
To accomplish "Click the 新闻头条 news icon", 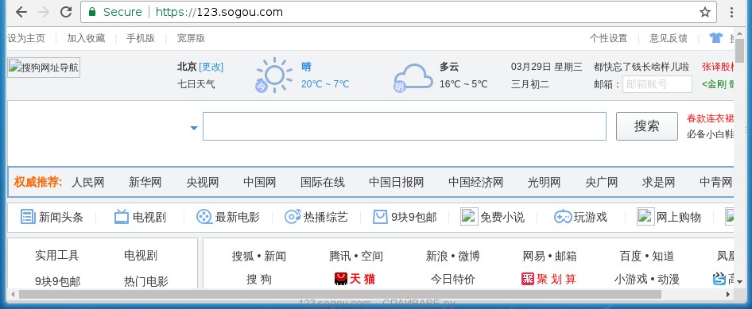I will tap(29, 217).
